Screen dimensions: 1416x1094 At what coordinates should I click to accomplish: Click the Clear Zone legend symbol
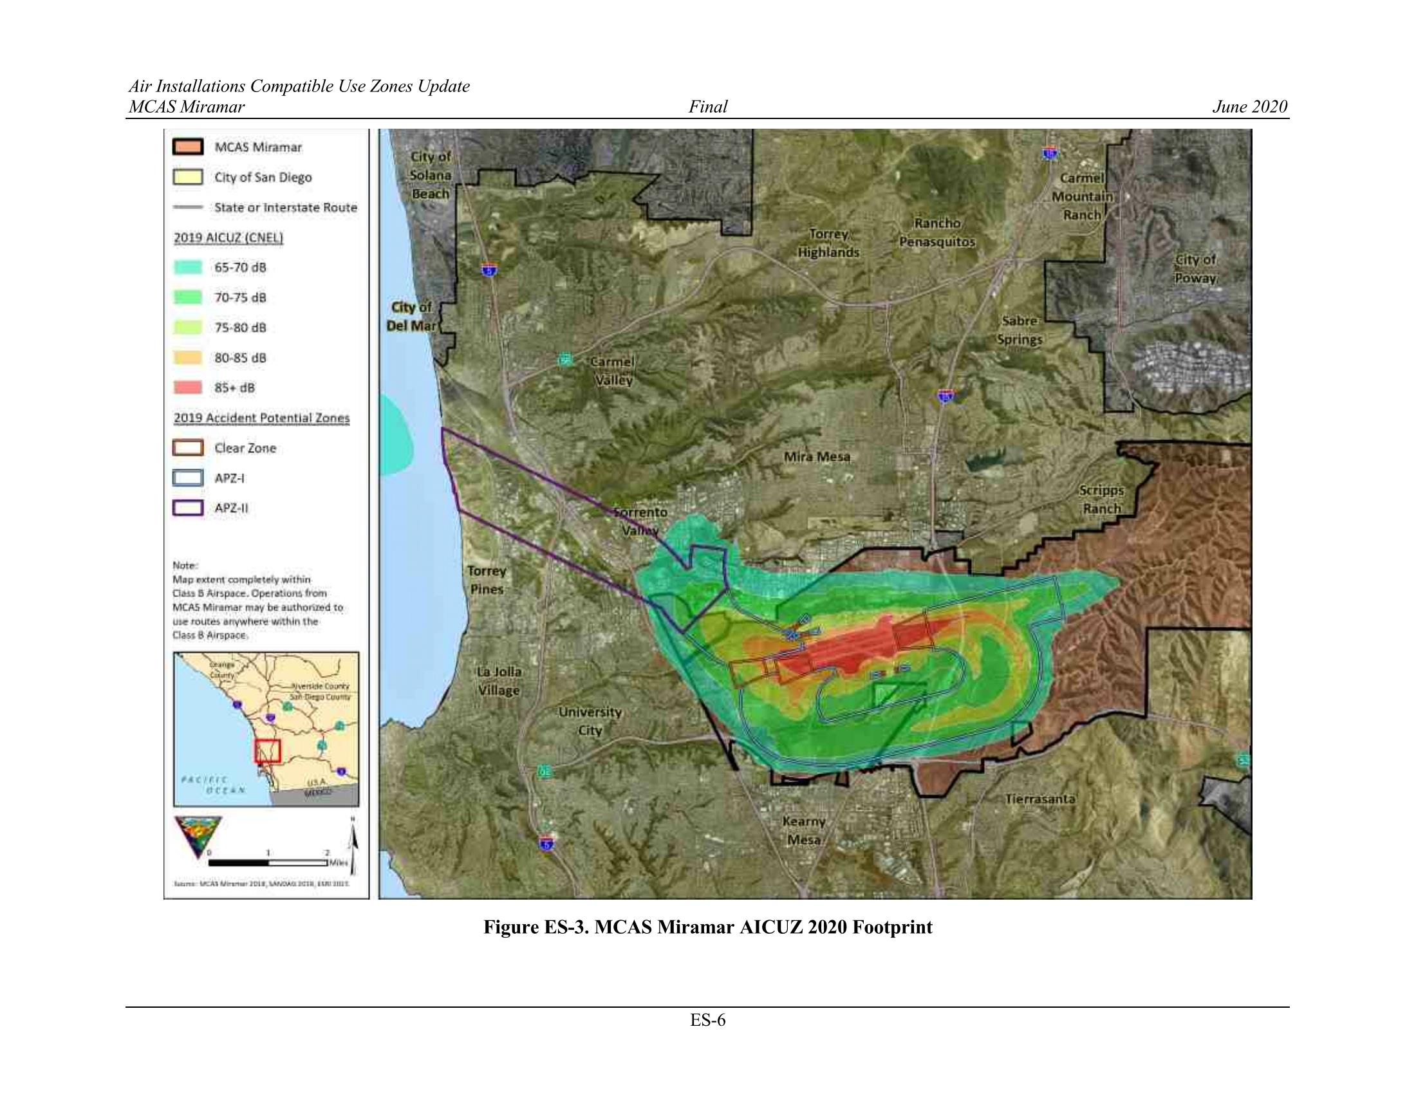pos(187,448)
